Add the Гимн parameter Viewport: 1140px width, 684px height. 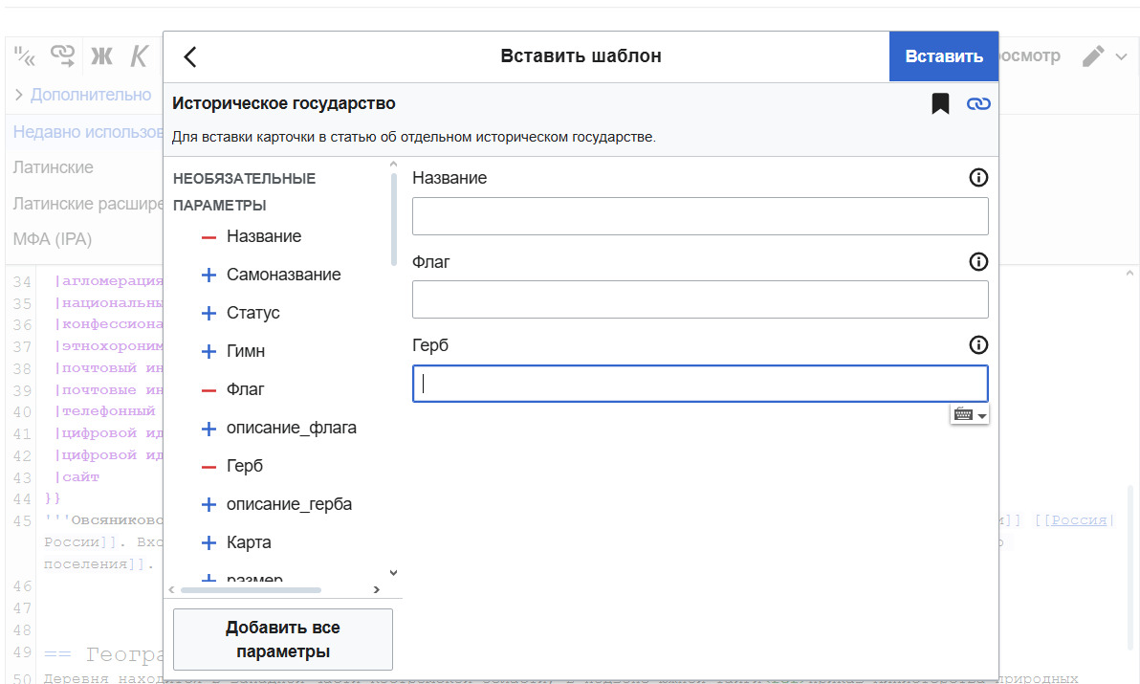click(208, 352)
